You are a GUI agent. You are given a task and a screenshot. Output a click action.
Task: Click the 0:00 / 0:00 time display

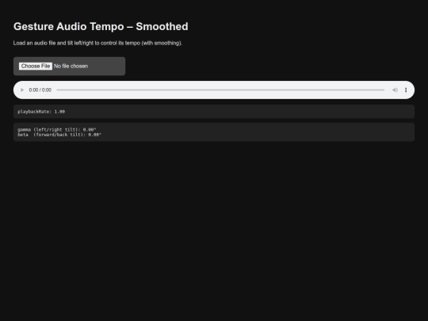40,90
